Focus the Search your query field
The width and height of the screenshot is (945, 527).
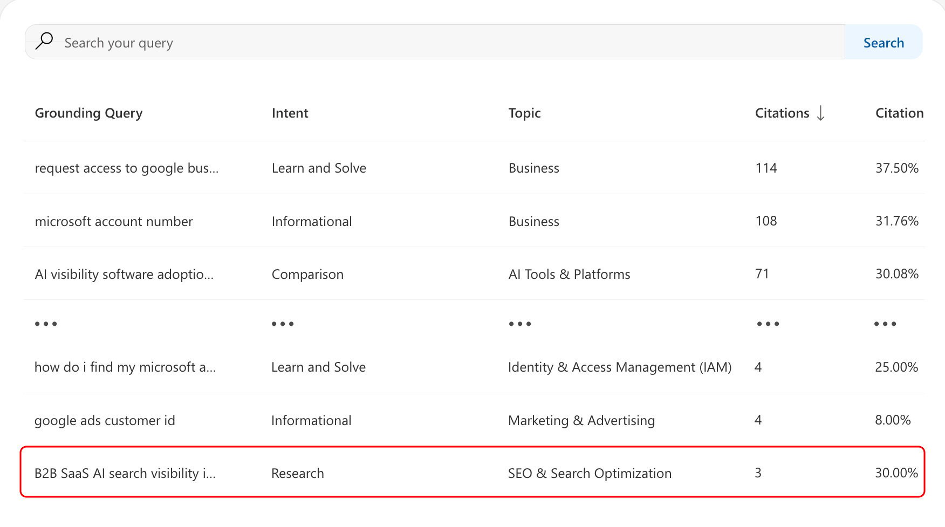[435, 42]
